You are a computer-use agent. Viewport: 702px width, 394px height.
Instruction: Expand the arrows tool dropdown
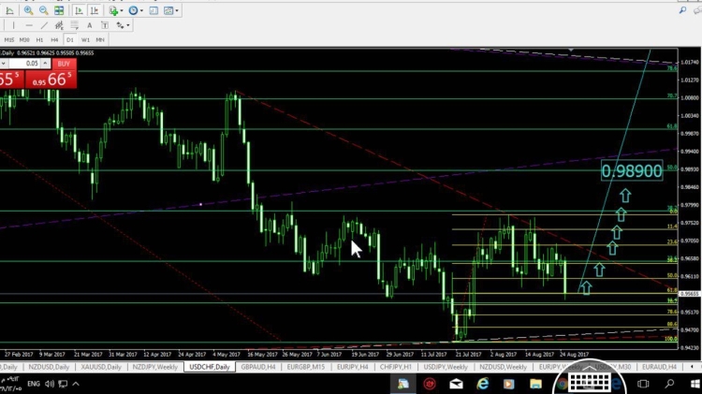coord(128,25)
